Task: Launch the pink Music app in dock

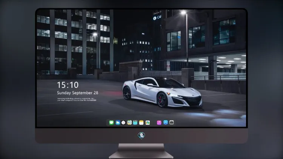Action: [x=159, y=122]
